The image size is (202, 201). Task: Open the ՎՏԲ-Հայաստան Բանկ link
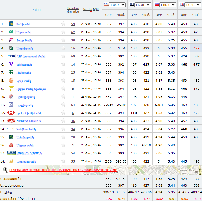pos(31,57)
